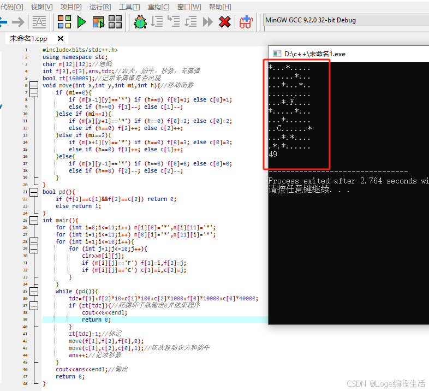This screenshot has height=391, width=429.
Task: Collapse the while loop fold at line 35
Action: tap(34, 291)
